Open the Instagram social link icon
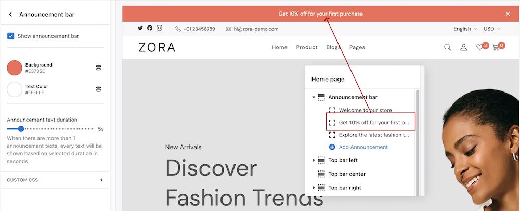 pyautogui.click(x=159, y=28)
